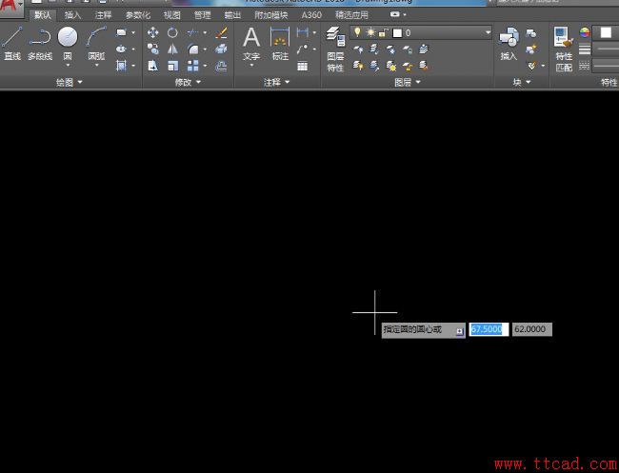Click the layer Off icon below the layer list
The image size is (619, 473).
358,49
